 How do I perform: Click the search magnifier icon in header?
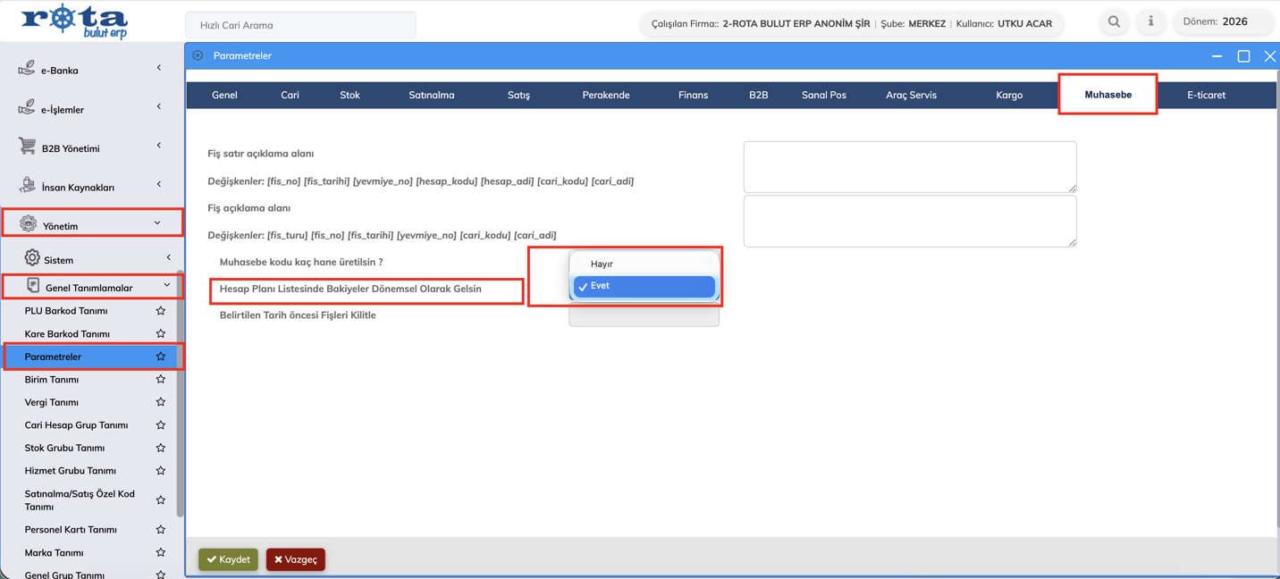[x=1114, y=21]
